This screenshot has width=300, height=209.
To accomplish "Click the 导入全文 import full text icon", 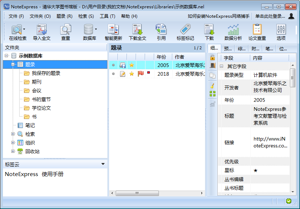I will pos(41,32).
